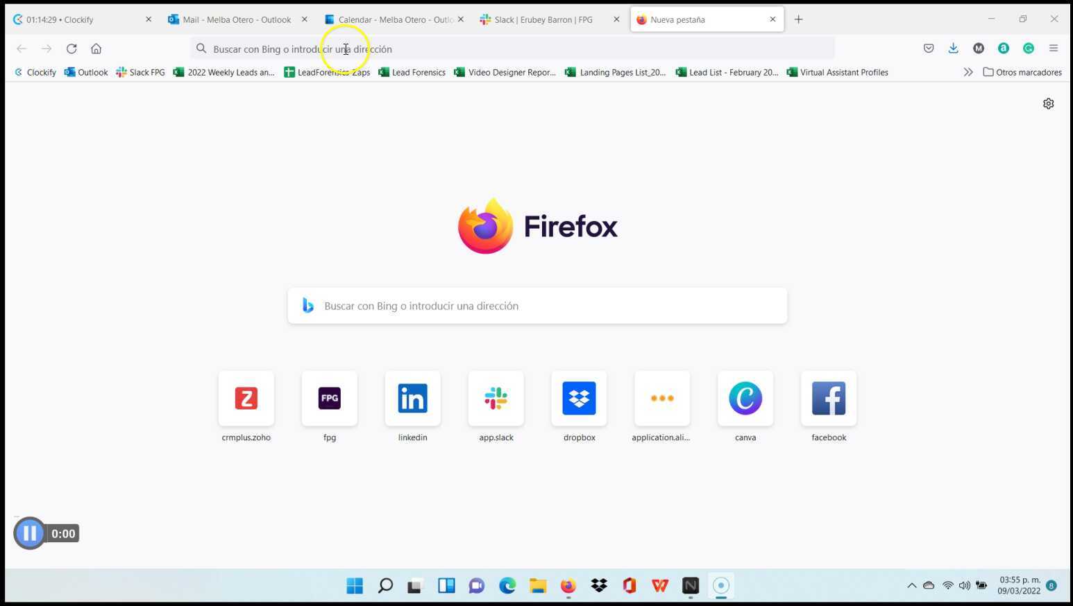Open the Firefox home page icon

click(96, 49)
